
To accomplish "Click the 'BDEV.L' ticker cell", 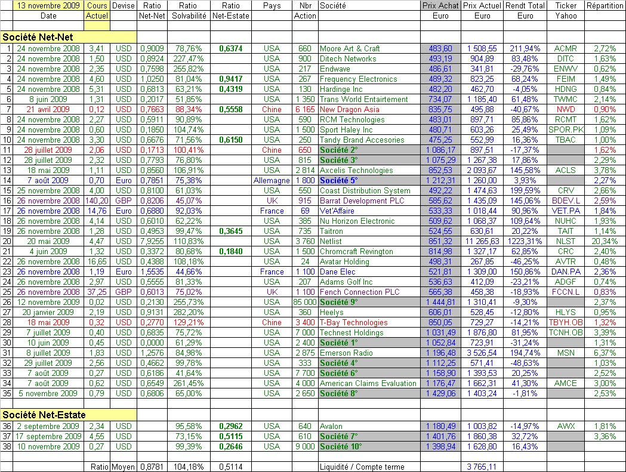I will [x=565, y=201].
